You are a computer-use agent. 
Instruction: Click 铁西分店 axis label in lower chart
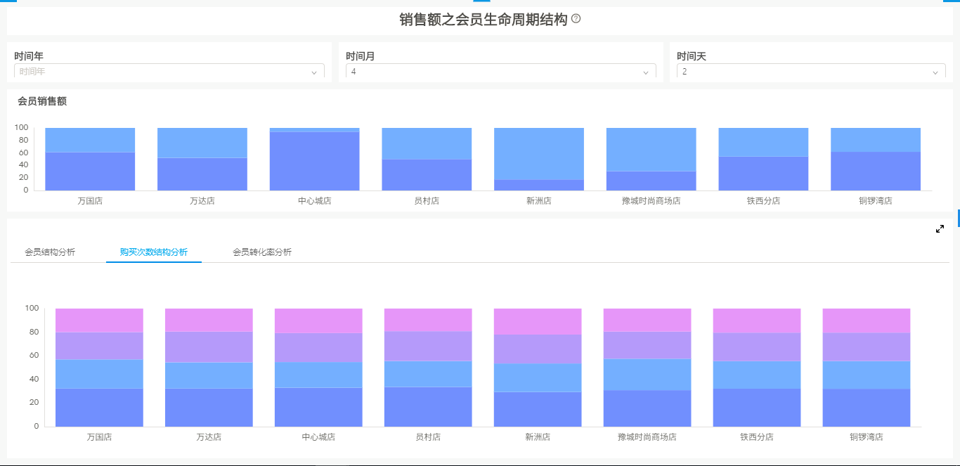[756, 437]
